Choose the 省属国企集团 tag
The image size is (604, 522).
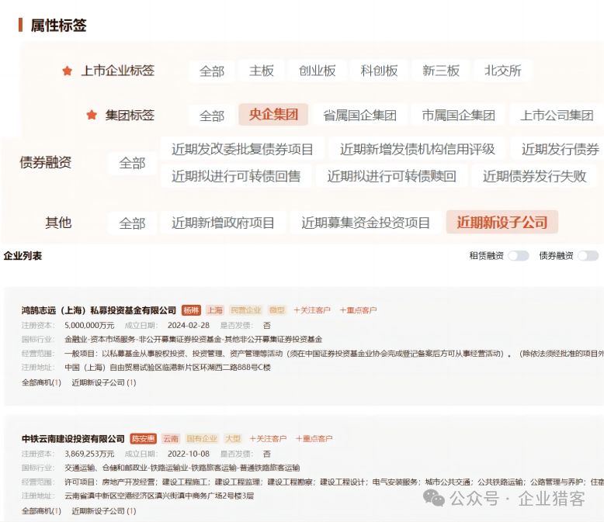coord(359,115)
